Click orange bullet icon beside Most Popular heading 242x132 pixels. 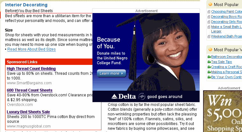tap(210, 4)
